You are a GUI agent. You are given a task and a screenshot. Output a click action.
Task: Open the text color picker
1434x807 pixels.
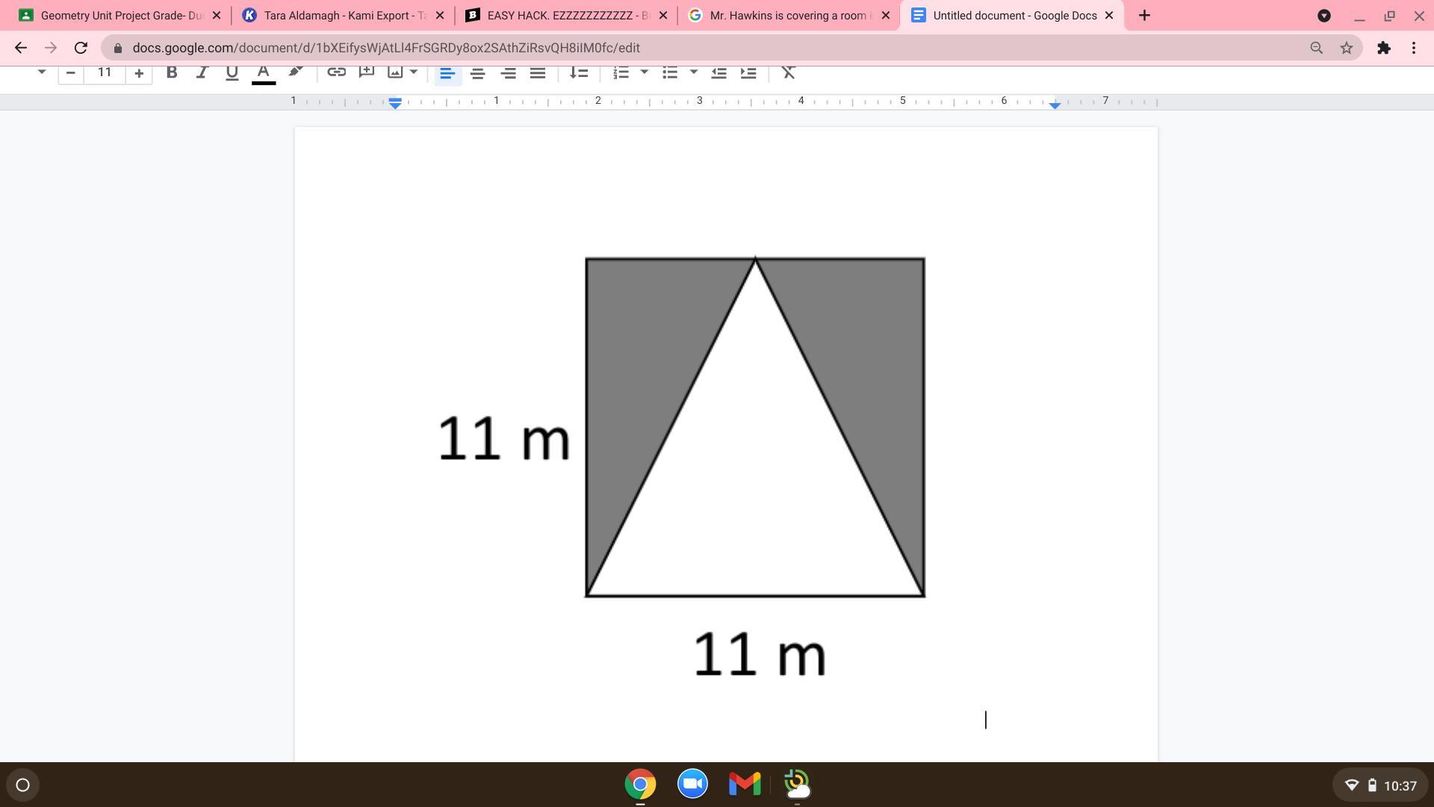(x=263, y=72)
